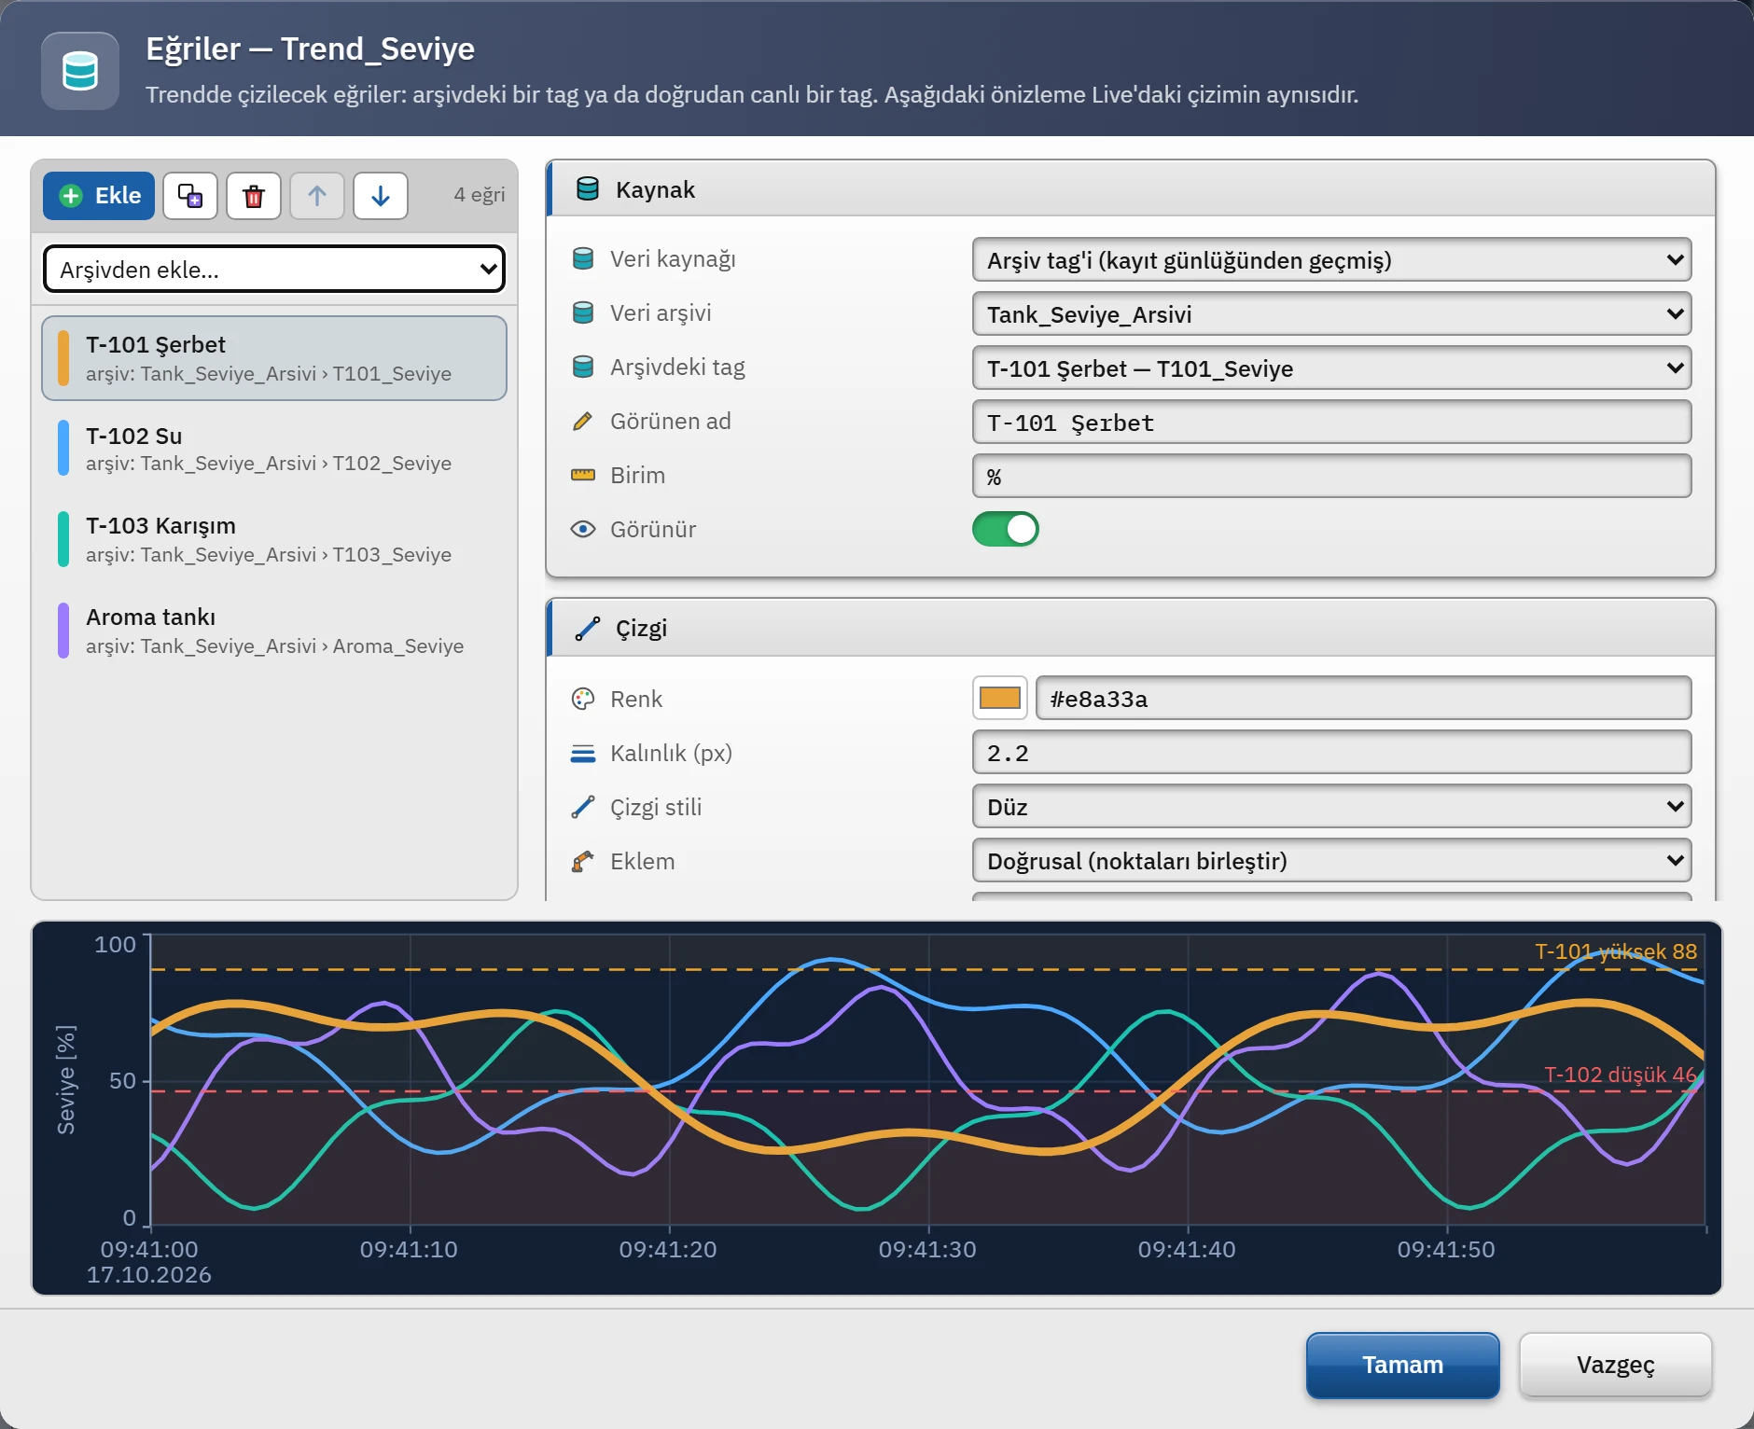The image size is (1754, 1429).
Task: Click the palette icon beside Renk
Action: [583, 699]
